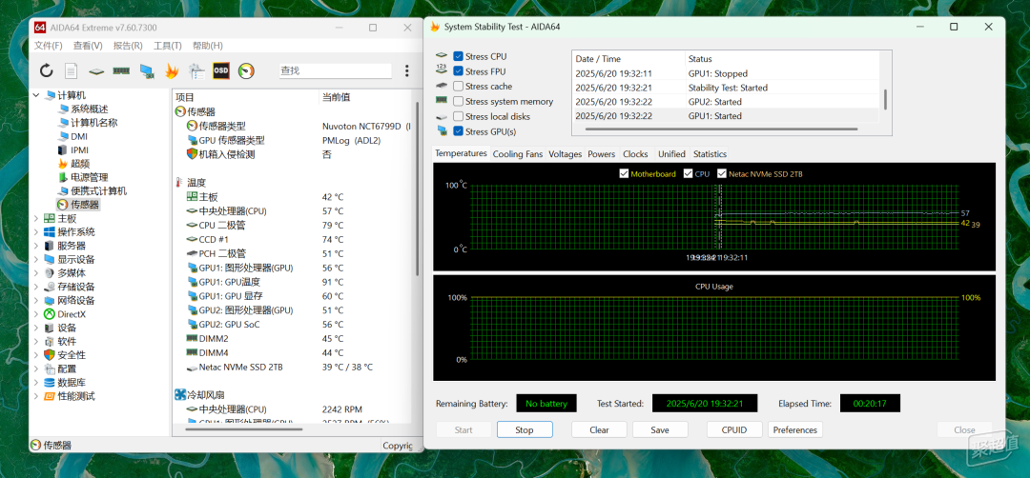
Task: Expand the 显示设备 tree node
Action: tap(35, 260)
